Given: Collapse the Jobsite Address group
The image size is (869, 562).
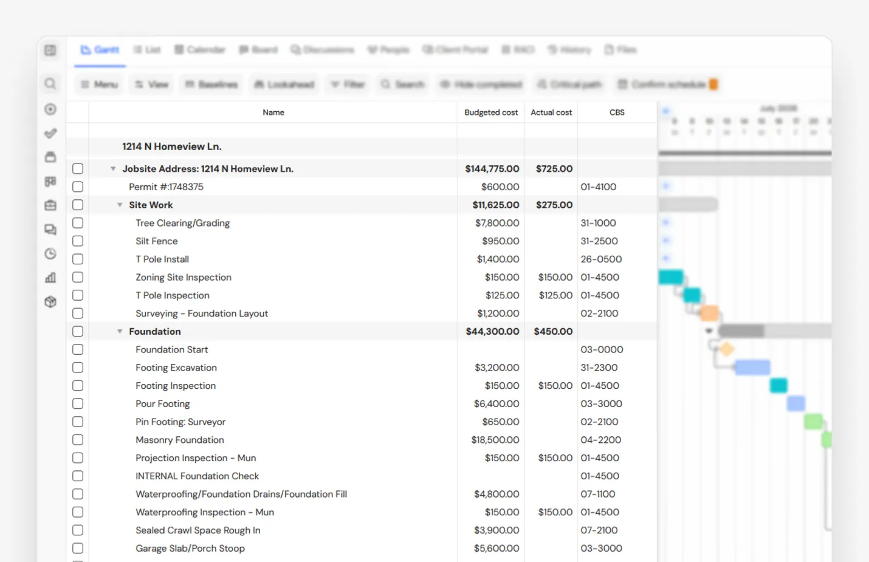Looking at the screenshot, I should click(x=113, y=169).
